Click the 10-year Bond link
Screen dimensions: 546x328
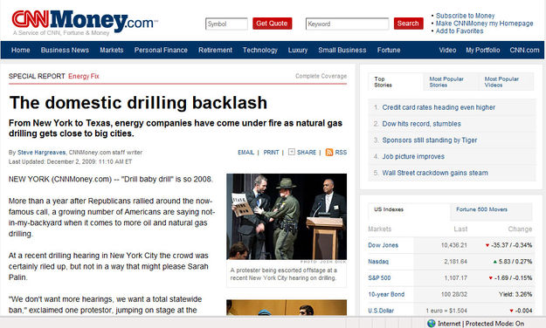point(386,294)
